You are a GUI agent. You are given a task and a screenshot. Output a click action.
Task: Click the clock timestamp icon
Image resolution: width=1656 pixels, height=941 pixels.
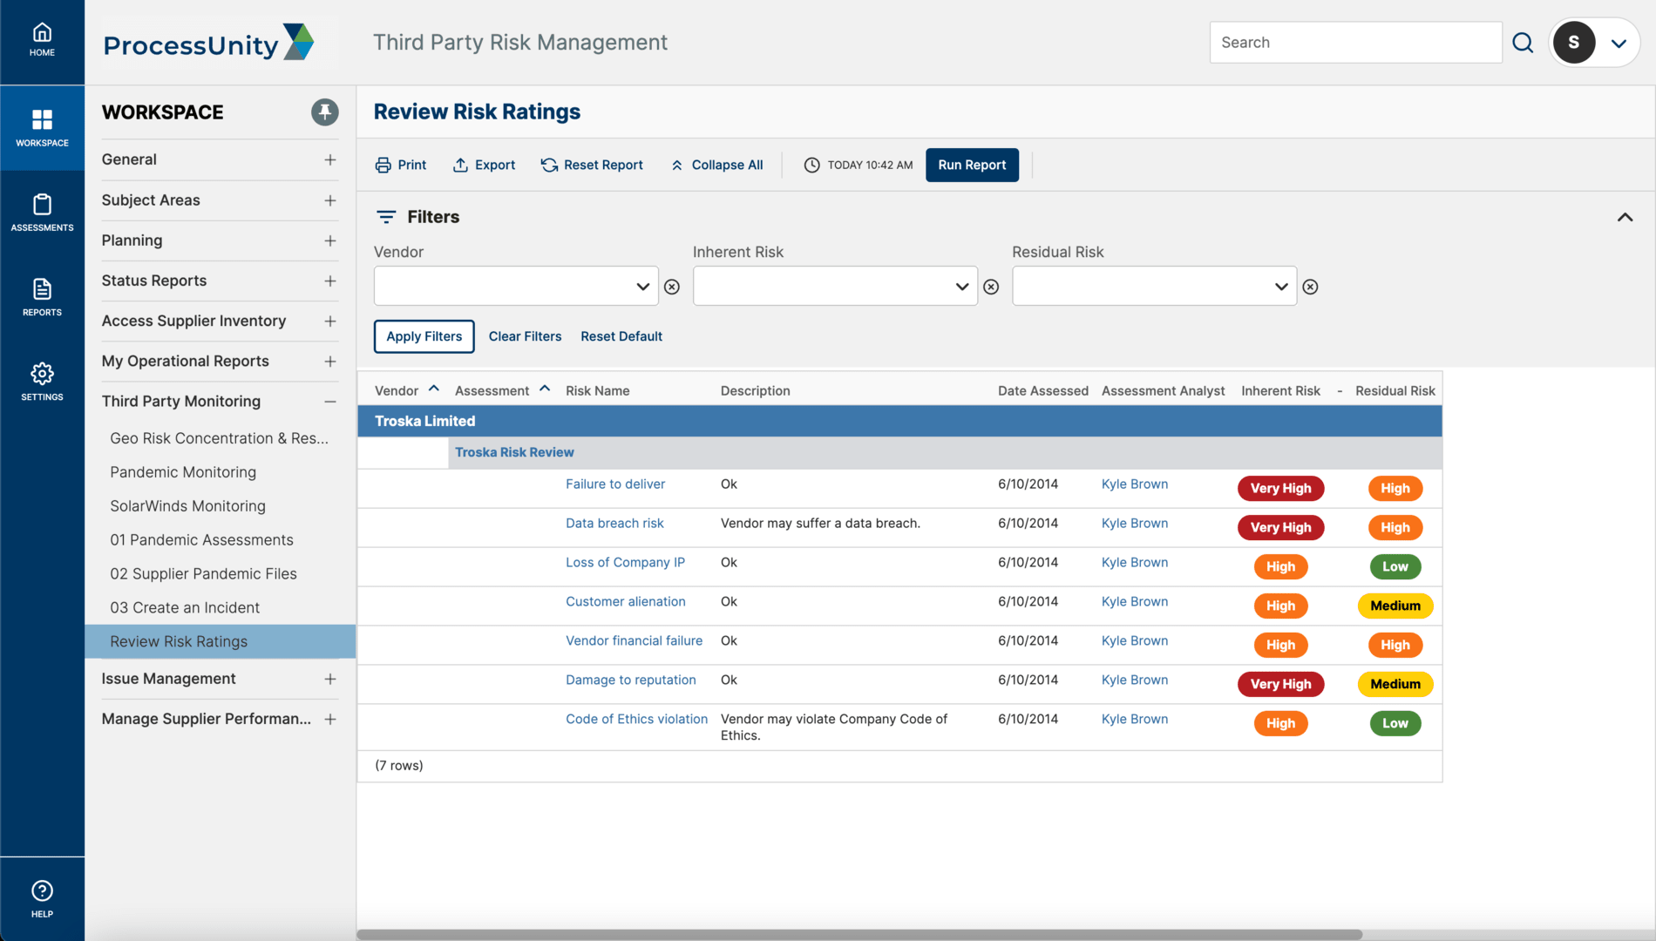tap(811, 165)
